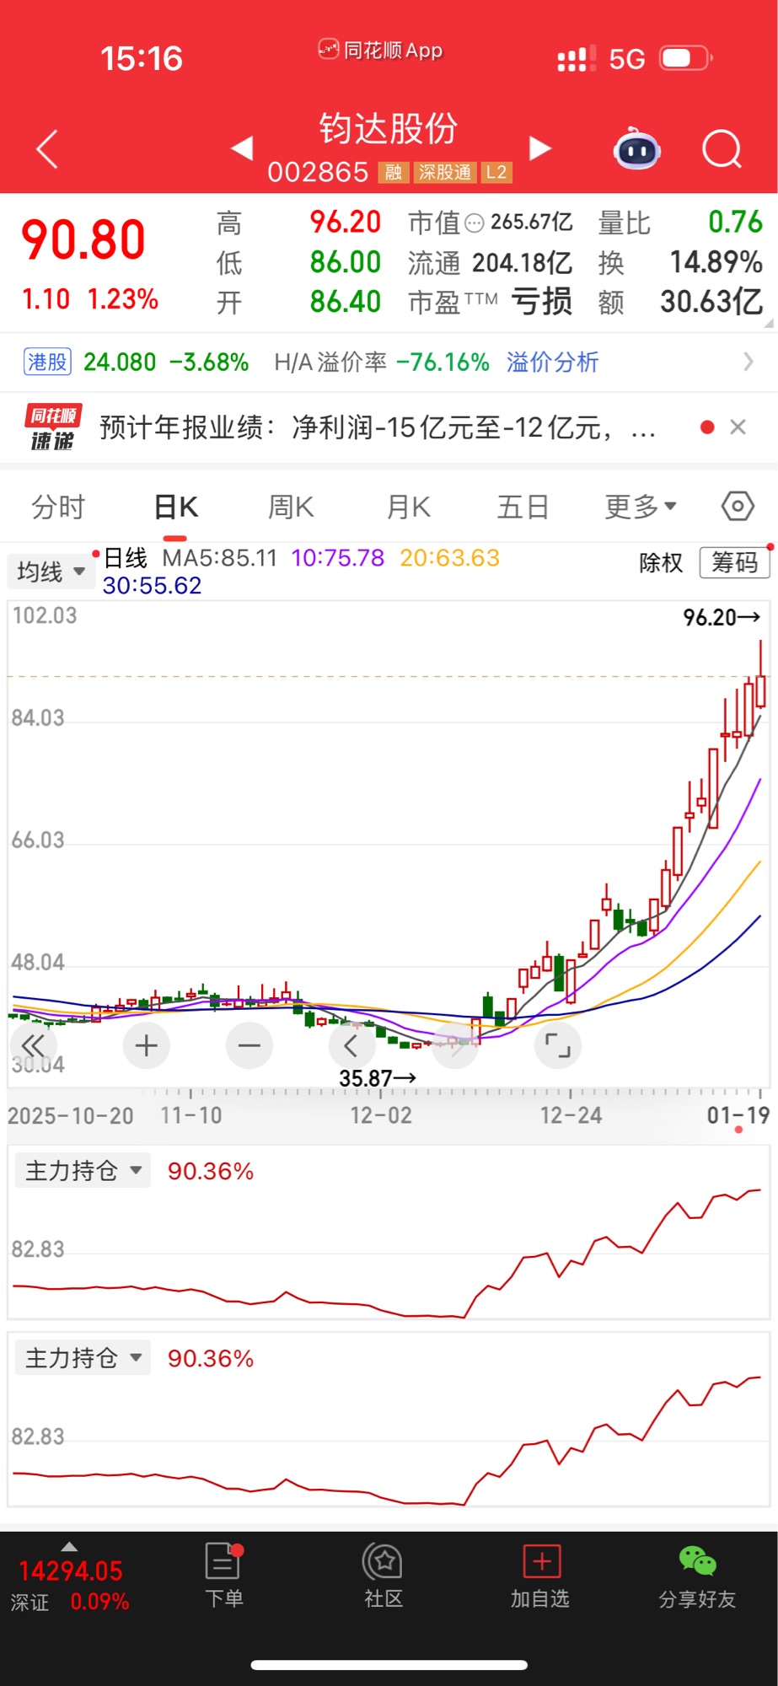The height and width of the screenshot is (1686, 778).
Task: Tap the back arrow in header
Action: (48, 150)
